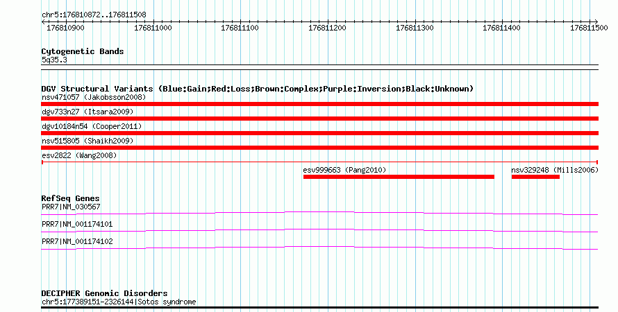
Task: Click ruler position 176810900
Action: click(65, 28)
